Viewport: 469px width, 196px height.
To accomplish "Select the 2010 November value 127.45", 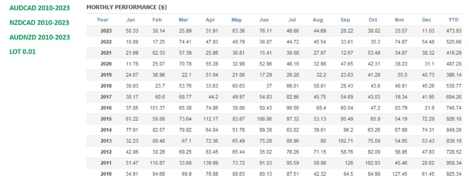I will [x=400, y=174].
